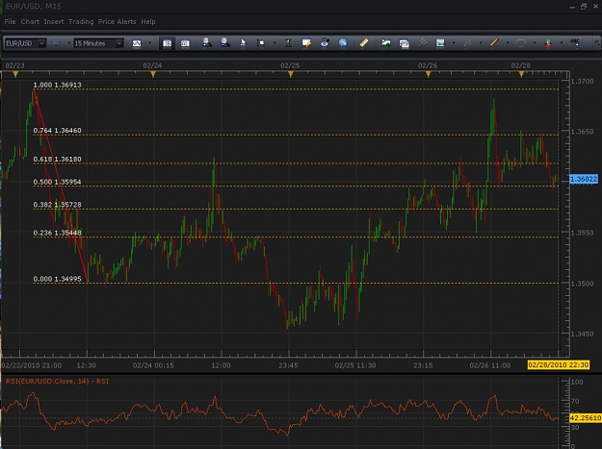Screen dimensions: 602x449
Task: Select the red-green arrow marker tool
Action: (x=548, y=43)
